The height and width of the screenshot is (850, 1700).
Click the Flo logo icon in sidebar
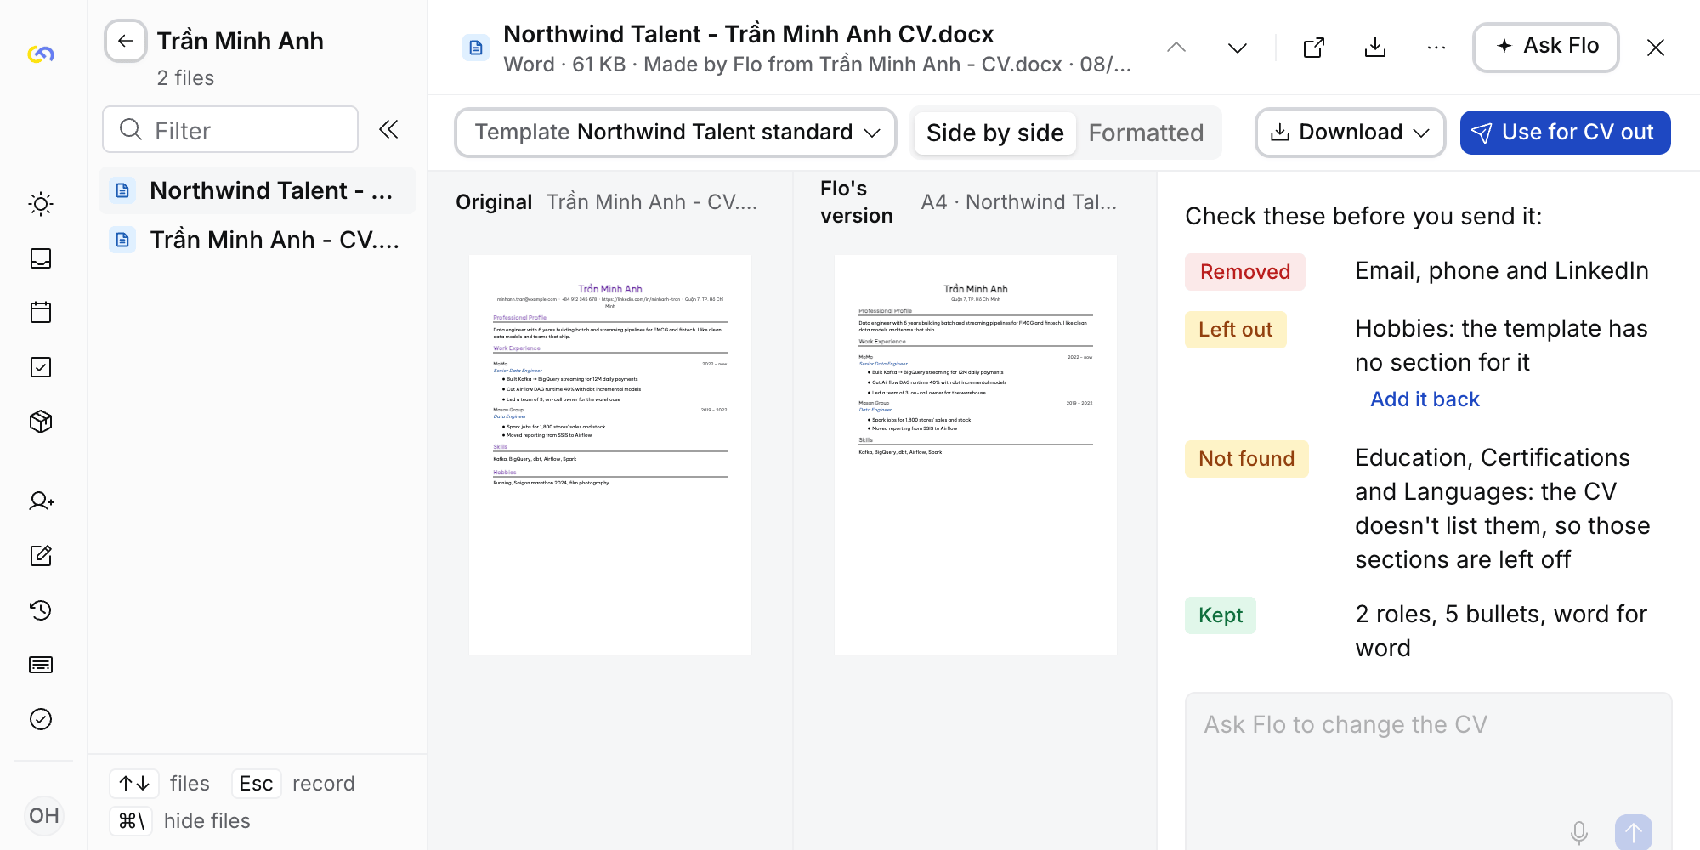click(x=41, y=54)
